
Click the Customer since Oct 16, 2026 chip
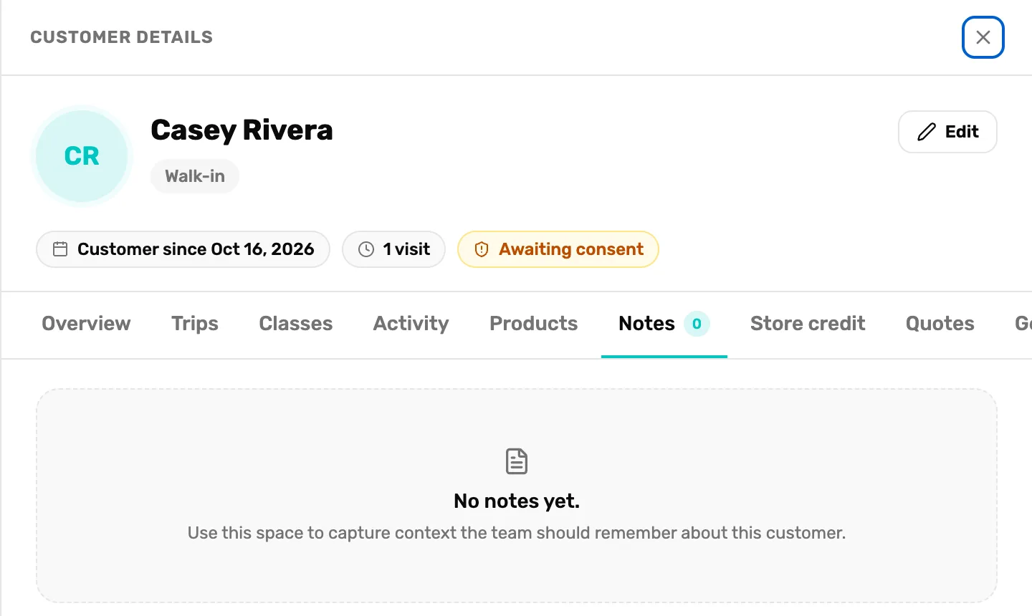pyautogui.click(x=183, y=249)
